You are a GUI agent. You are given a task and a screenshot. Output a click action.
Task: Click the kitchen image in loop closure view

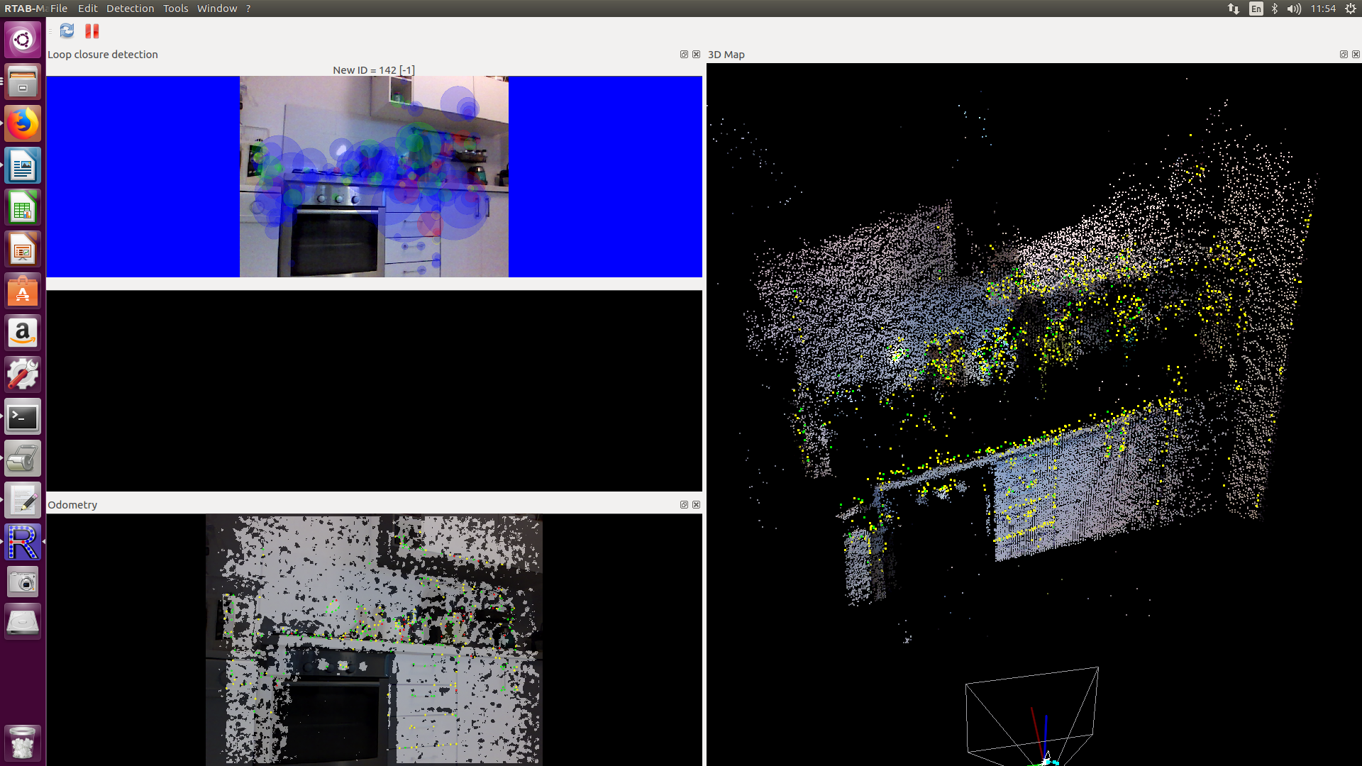point(374,177)
